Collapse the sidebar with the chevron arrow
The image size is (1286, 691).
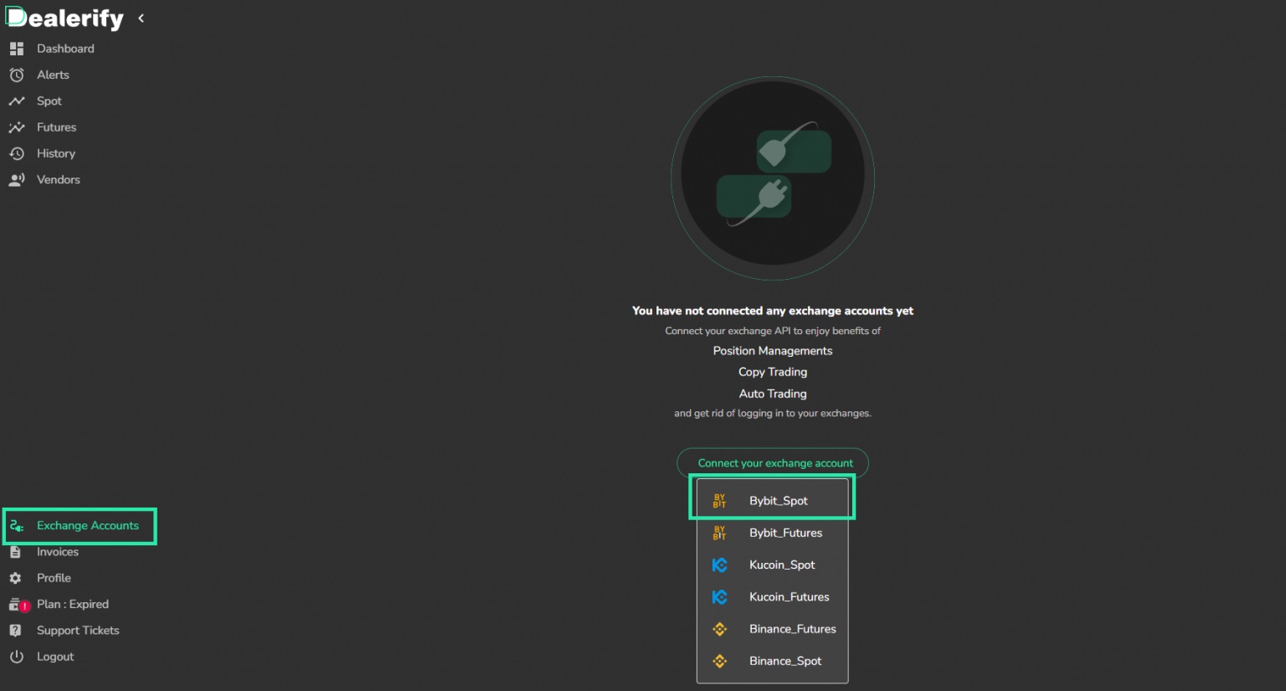click(141, 18)
